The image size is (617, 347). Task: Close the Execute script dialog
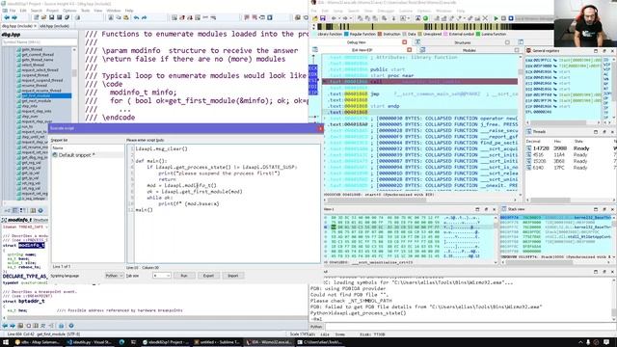coord(320,128)
